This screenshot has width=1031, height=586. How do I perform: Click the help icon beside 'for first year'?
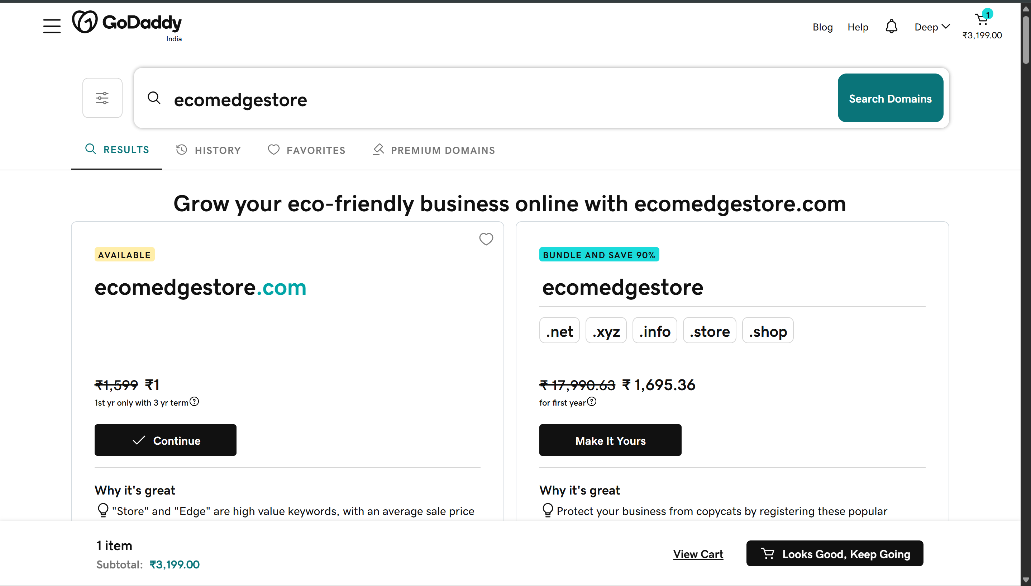coord(592,401)
